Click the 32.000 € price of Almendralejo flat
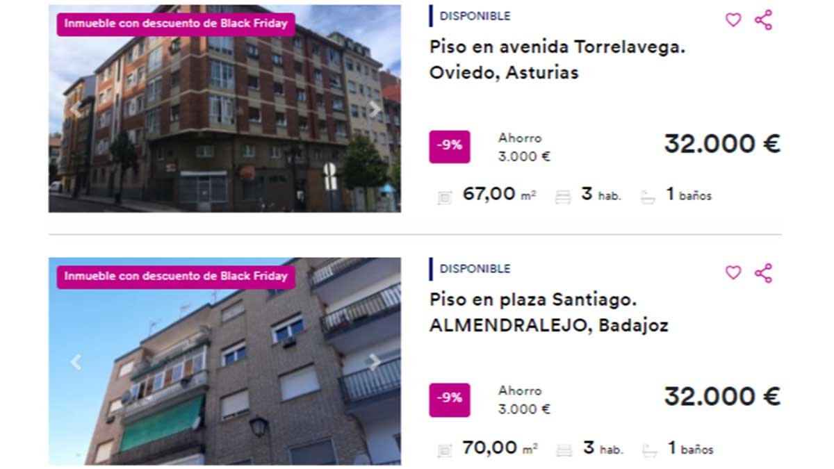The image size is (834, 469). [723, 397]
